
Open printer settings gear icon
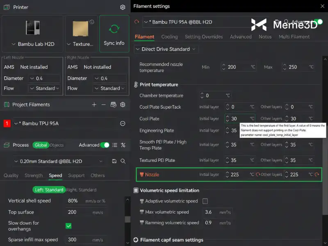tap(123, 7)
